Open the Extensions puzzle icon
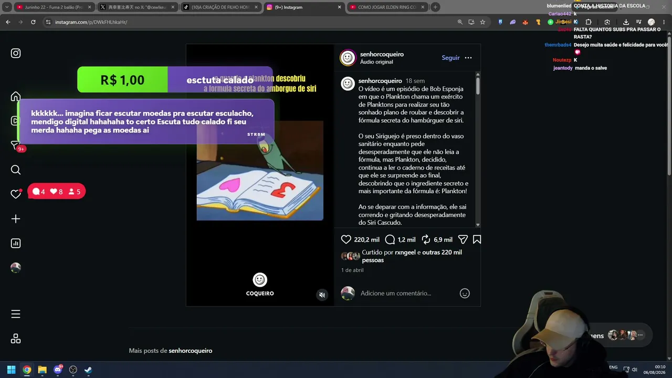The height and width of the screenshot is (378, 672). pos(588,22)
